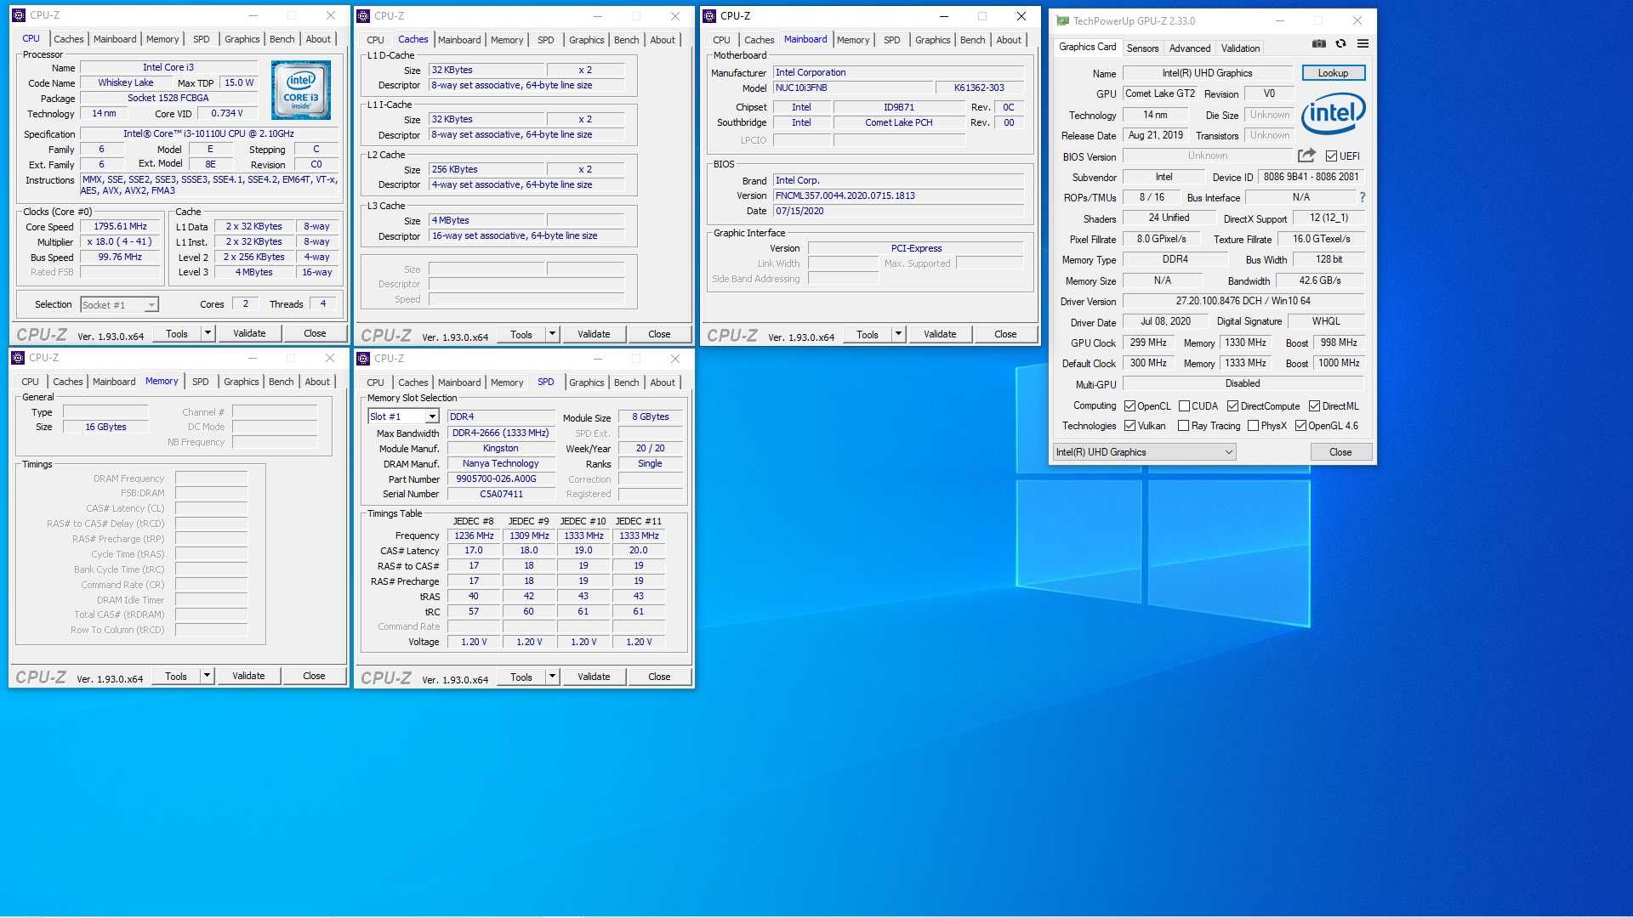Viewport: 1633px width, 918px height.
Task: Click Validate in the SPD window
Action: click(x=594, y=677)
